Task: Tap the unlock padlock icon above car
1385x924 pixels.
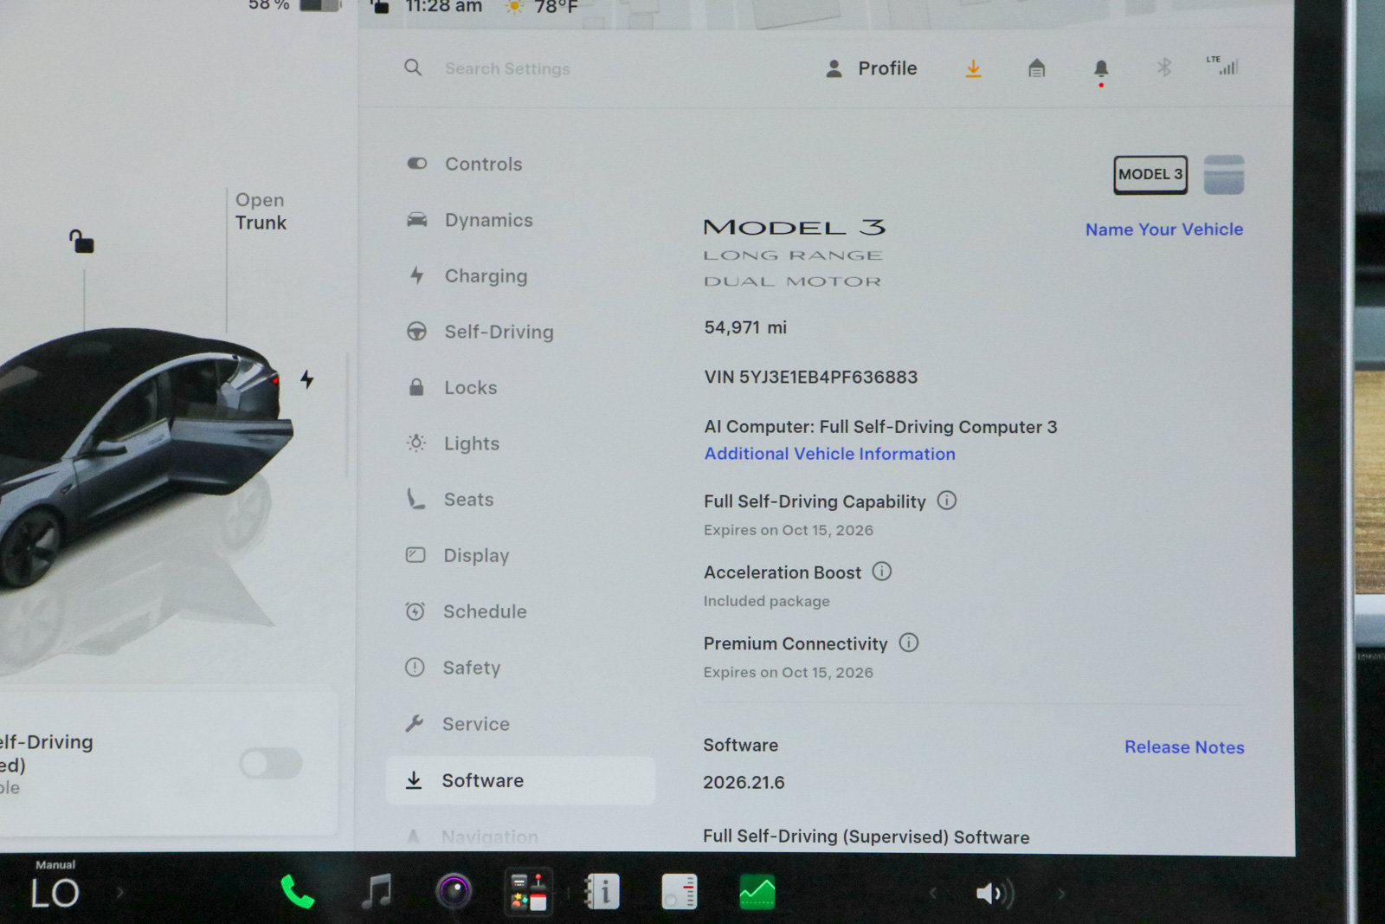Action: tap(81, 242)
